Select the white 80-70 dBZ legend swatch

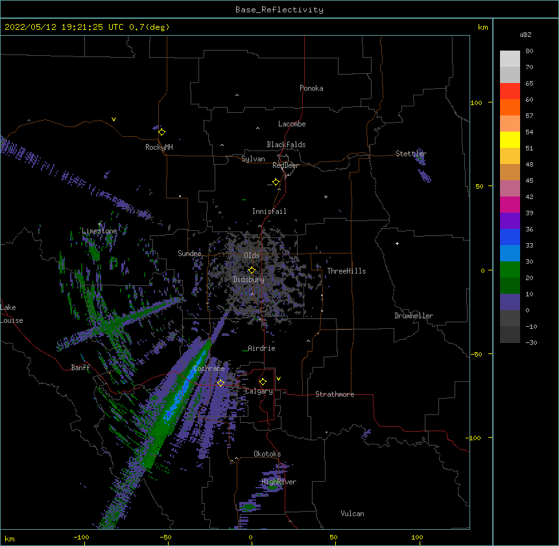510,59
